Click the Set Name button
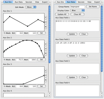This screenshot has width=104, height=99. tap(93, 6)
